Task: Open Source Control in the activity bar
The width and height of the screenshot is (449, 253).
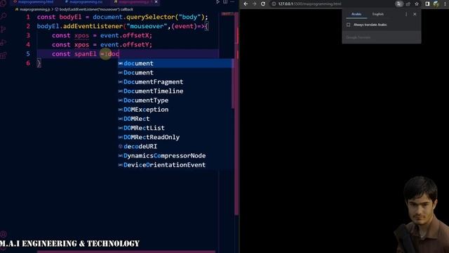Action: pyautogui.click(x=4, y=30)
